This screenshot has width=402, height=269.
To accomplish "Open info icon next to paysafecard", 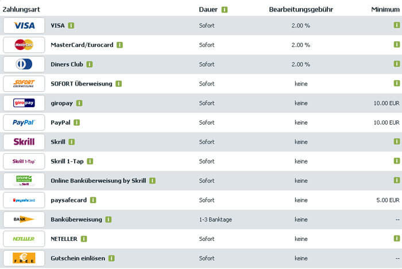I will 93,200.
